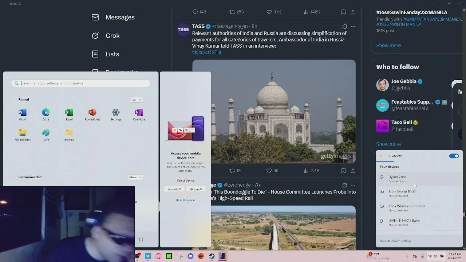Open PowerPoint pinned app

point(92,115)
